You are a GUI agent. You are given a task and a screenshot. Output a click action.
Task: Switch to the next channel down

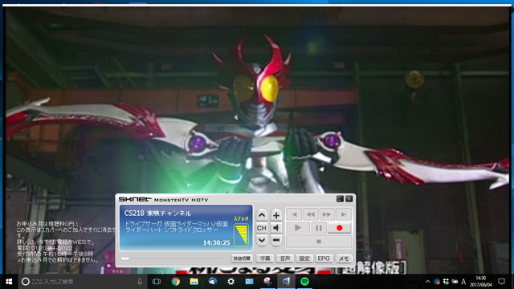click(x=262, y=240)
